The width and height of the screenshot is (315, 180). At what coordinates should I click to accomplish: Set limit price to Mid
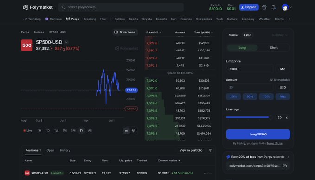click(283, 69)
